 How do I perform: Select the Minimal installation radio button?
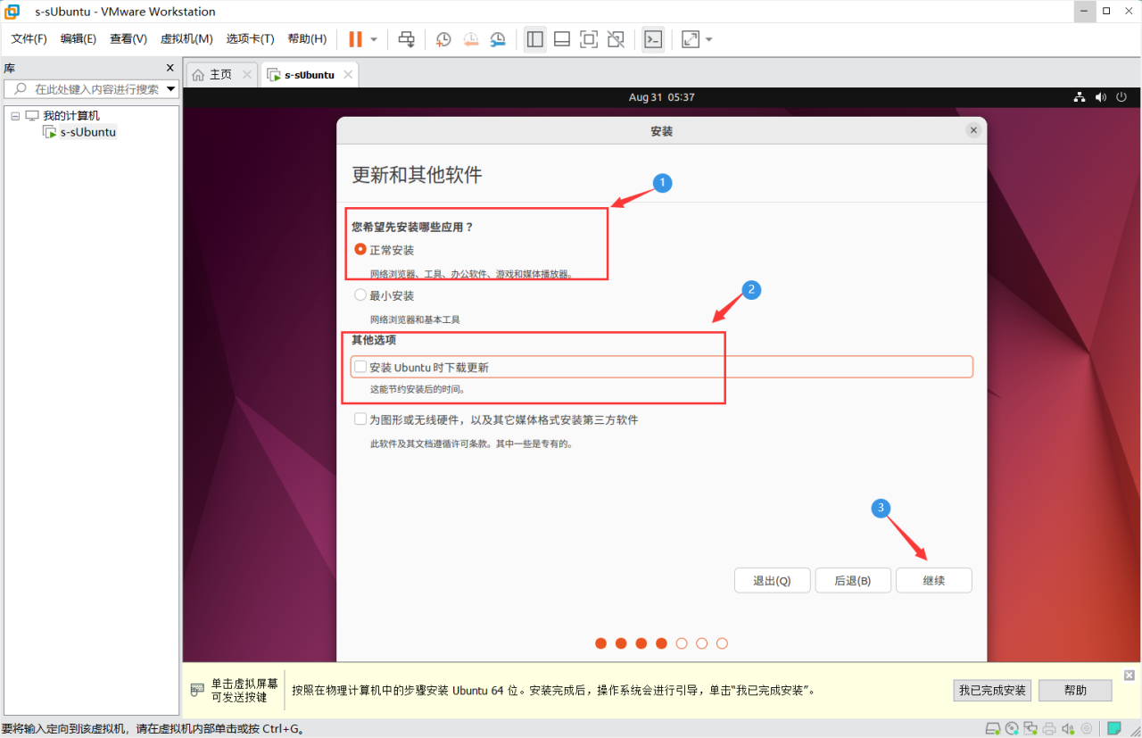(x=360, y=295)
